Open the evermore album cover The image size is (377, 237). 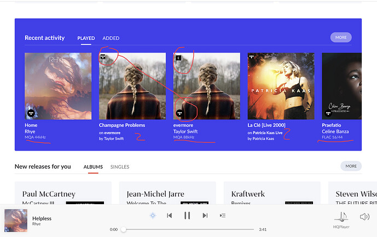(206, 86)
